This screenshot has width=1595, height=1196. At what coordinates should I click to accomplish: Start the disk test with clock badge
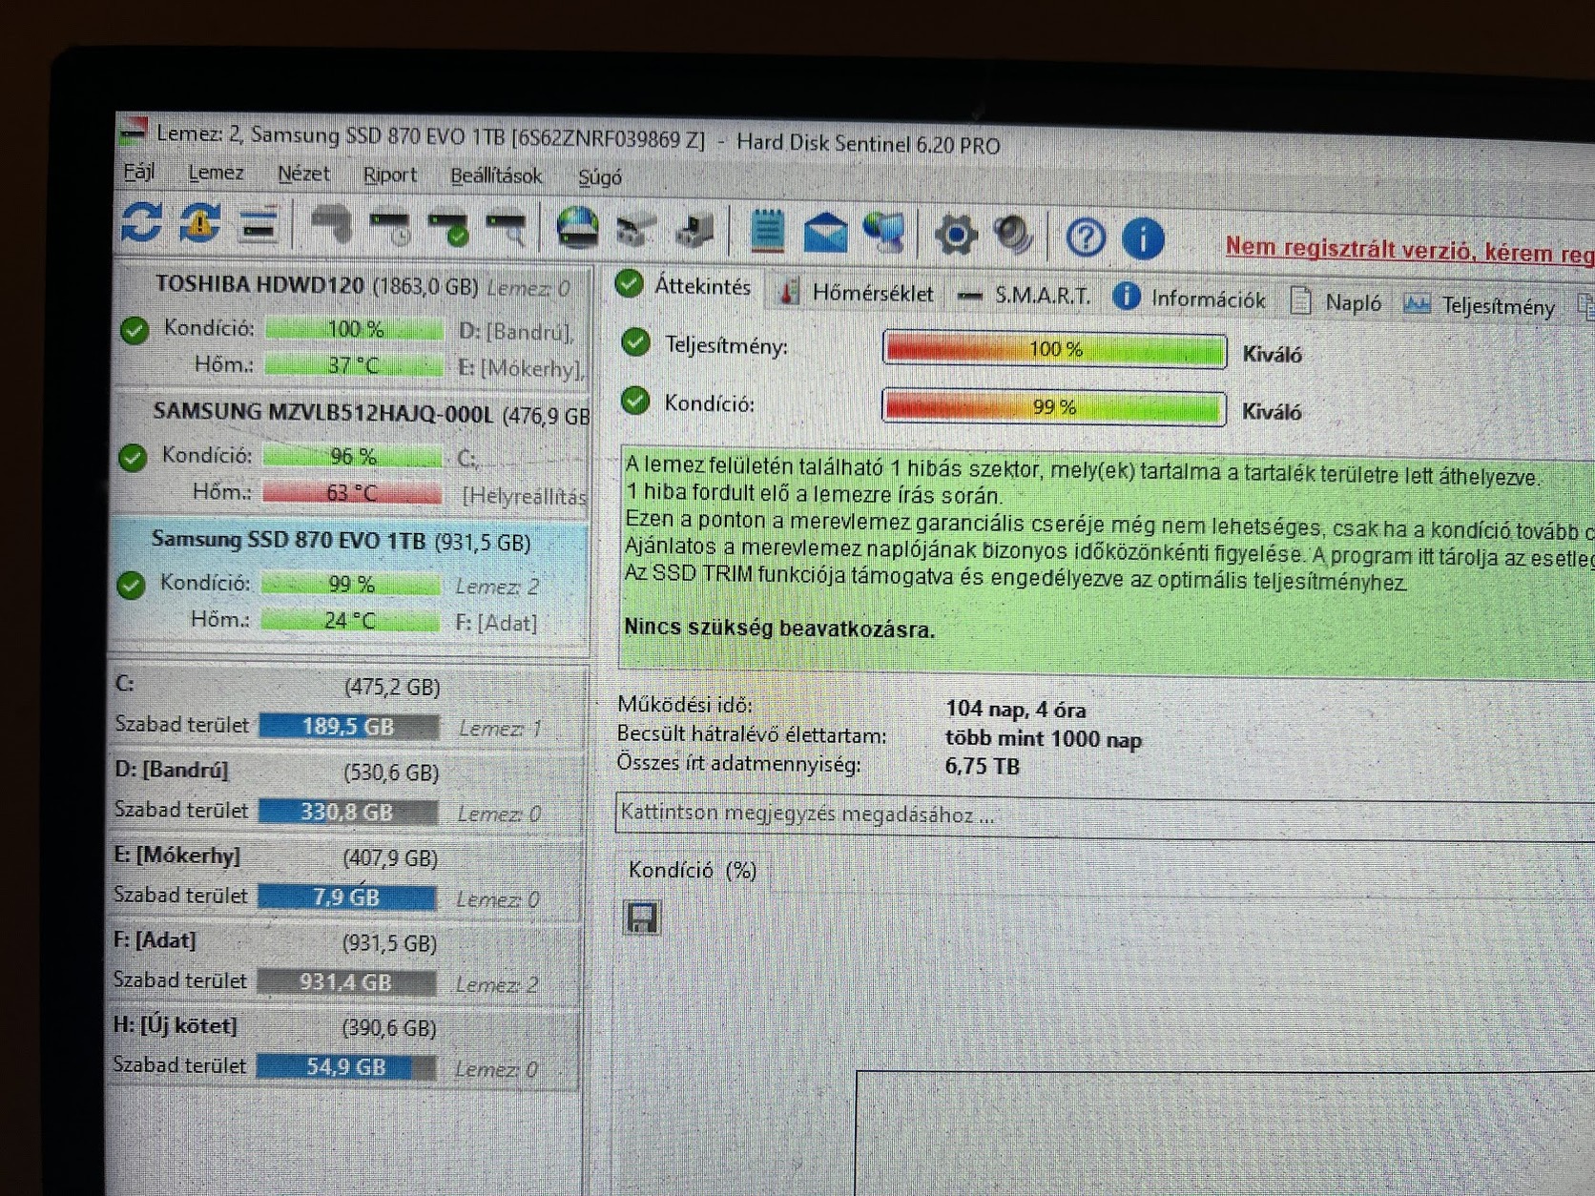point(390,228)
